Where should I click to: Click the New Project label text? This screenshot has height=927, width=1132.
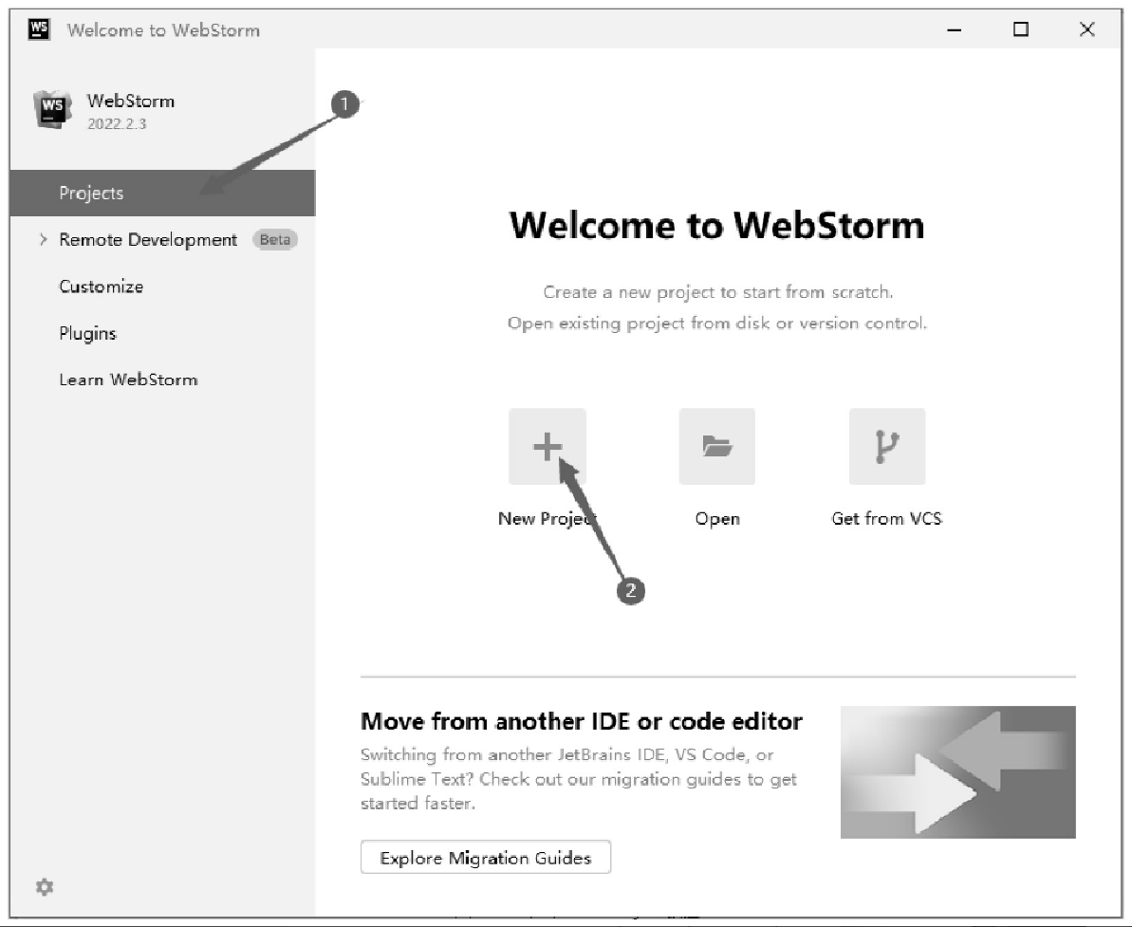click(x=547, y=518)
